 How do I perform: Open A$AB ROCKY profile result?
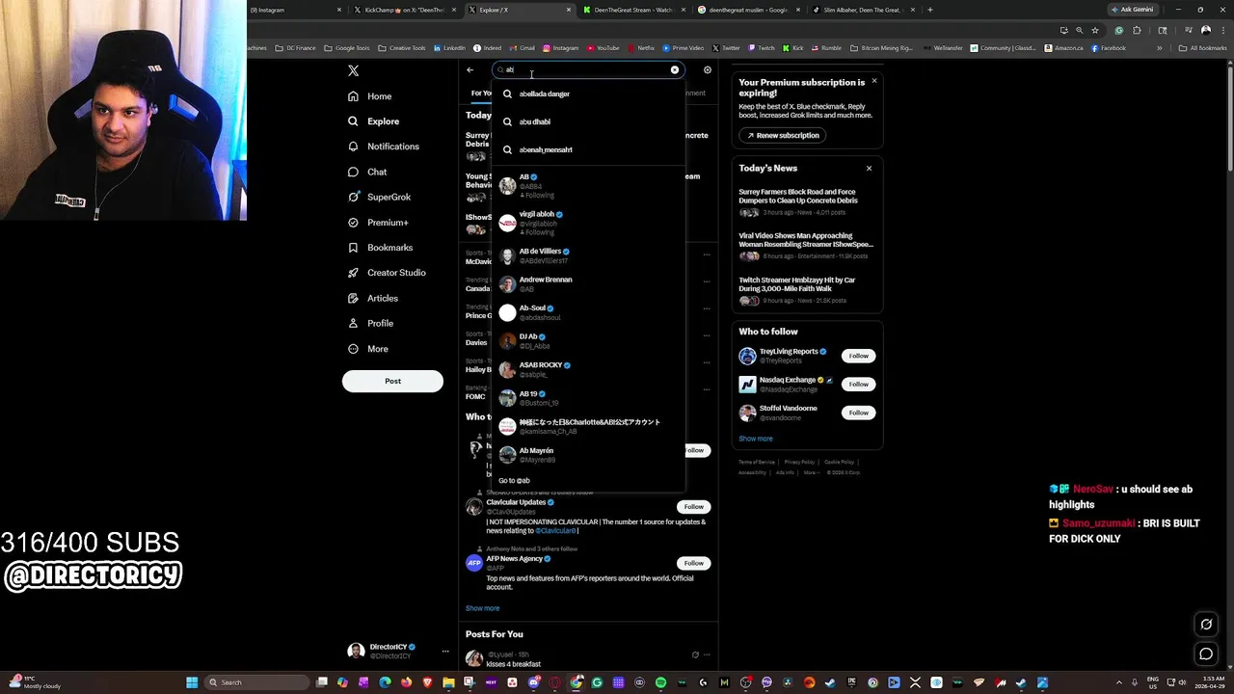(588, 369)
